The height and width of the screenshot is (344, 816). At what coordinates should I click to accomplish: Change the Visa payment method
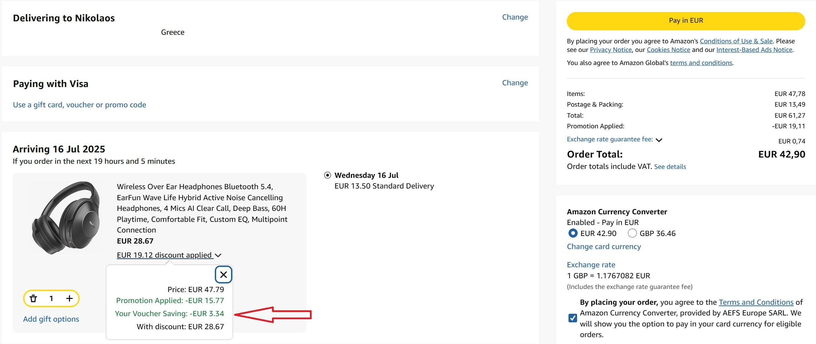pos(515,83)
